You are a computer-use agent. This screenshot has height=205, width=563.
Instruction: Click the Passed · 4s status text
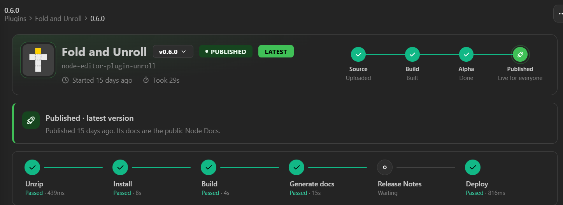[215, 193]
